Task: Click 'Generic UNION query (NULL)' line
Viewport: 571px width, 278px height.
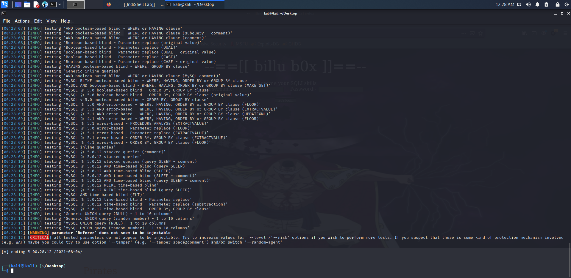Action: click(87, 214)
